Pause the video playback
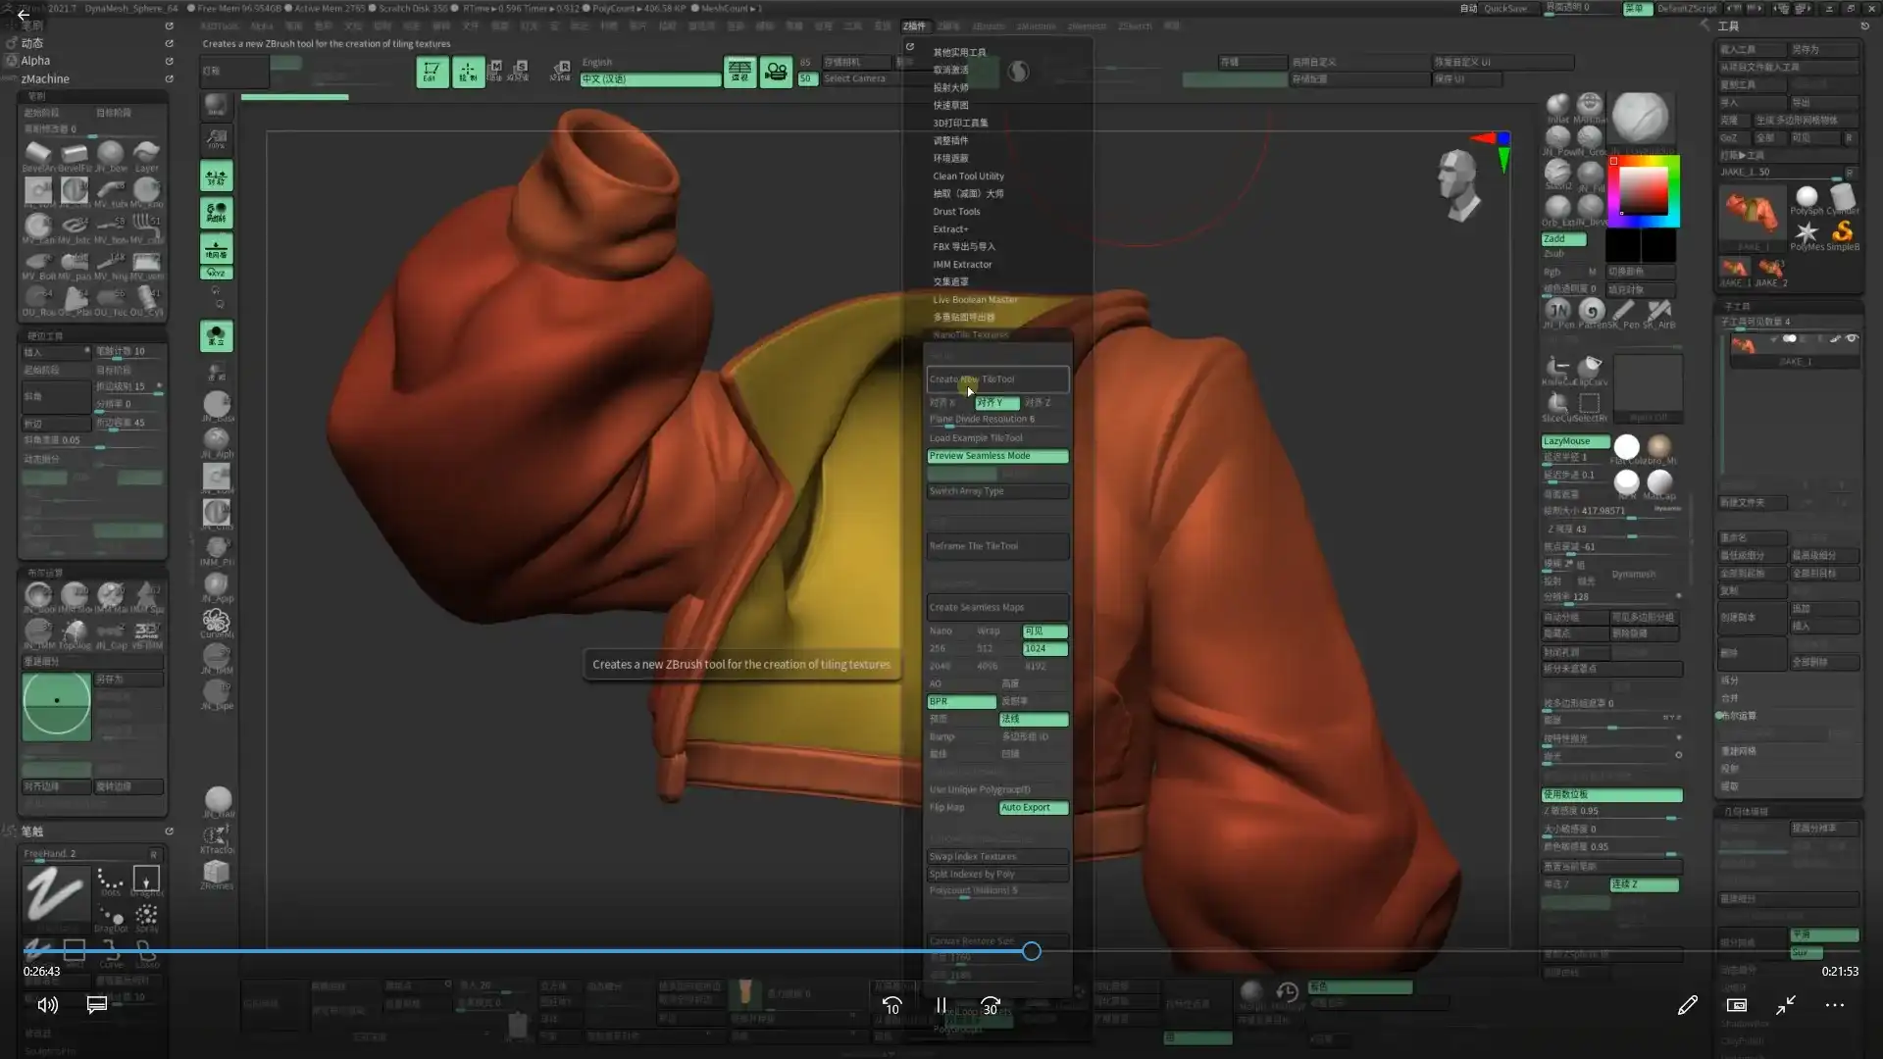Screen dimensions: 1883x1059 (x=941, y=1005)
